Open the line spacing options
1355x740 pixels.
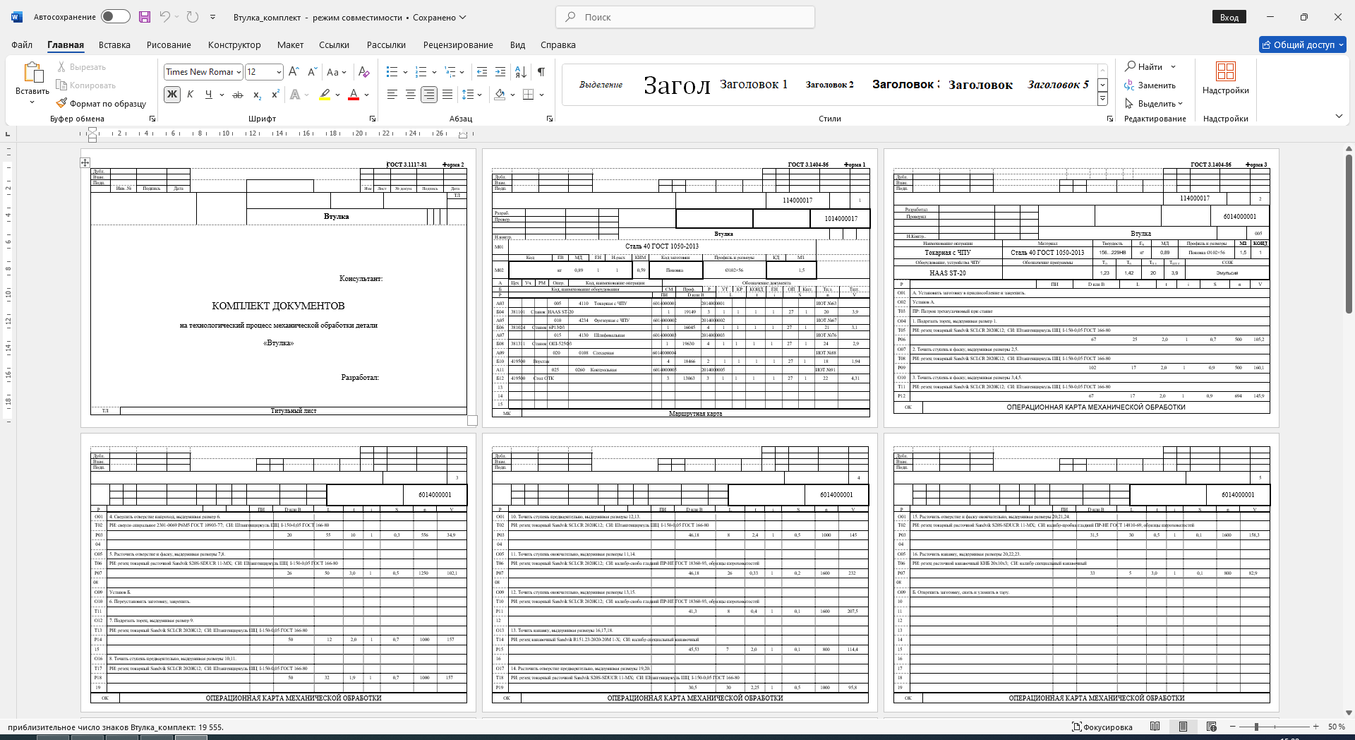coord(471,94)
